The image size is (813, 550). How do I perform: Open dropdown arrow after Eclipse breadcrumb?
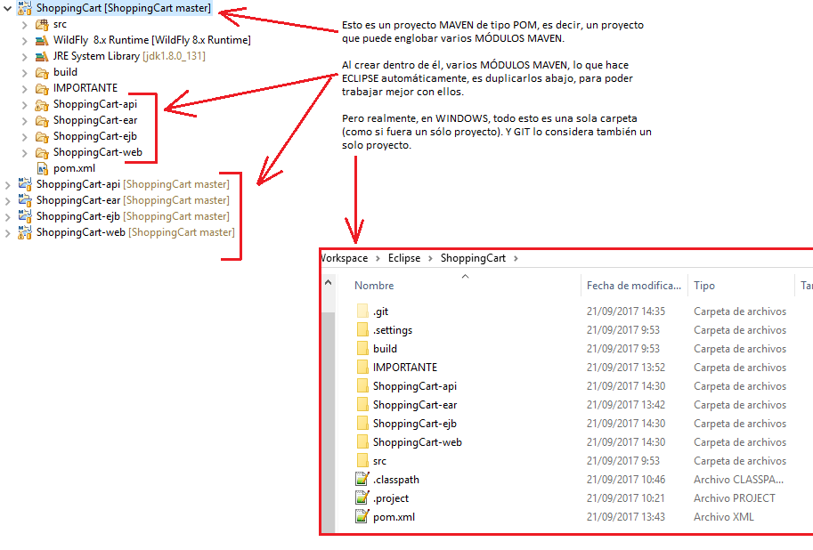(430, 258)
